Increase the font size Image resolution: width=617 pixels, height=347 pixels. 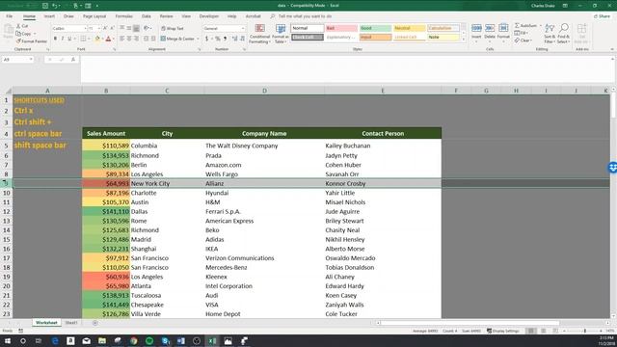point(105,28)
